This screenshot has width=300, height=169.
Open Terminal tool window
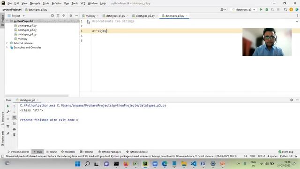(x=86, y=152)
